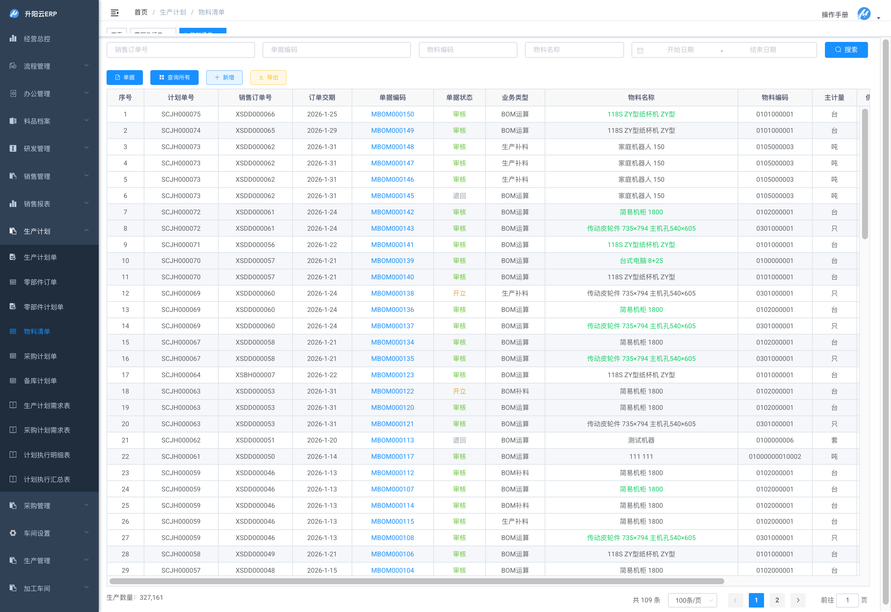Open 计划执行汇总表 report
This screenshot has height=612, width=891.
(47, 479)
